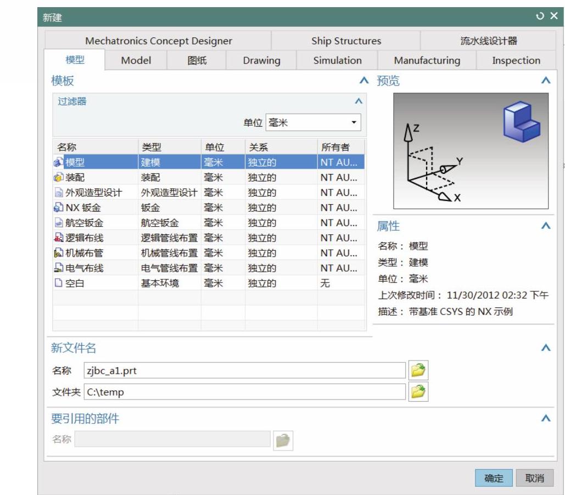The image size is (565, 495).
Task: Sort by the 所有者 column header
Action: 341,147
